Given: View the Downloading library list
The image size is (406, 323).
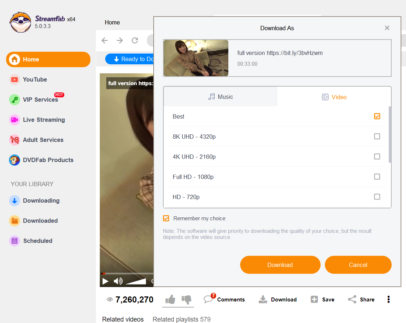Looking at the screenshot, I should 34,200.
